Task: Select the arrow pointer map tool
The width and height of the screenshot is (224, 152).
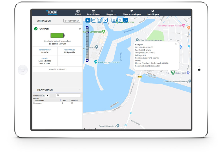Action: pos(88,20)
